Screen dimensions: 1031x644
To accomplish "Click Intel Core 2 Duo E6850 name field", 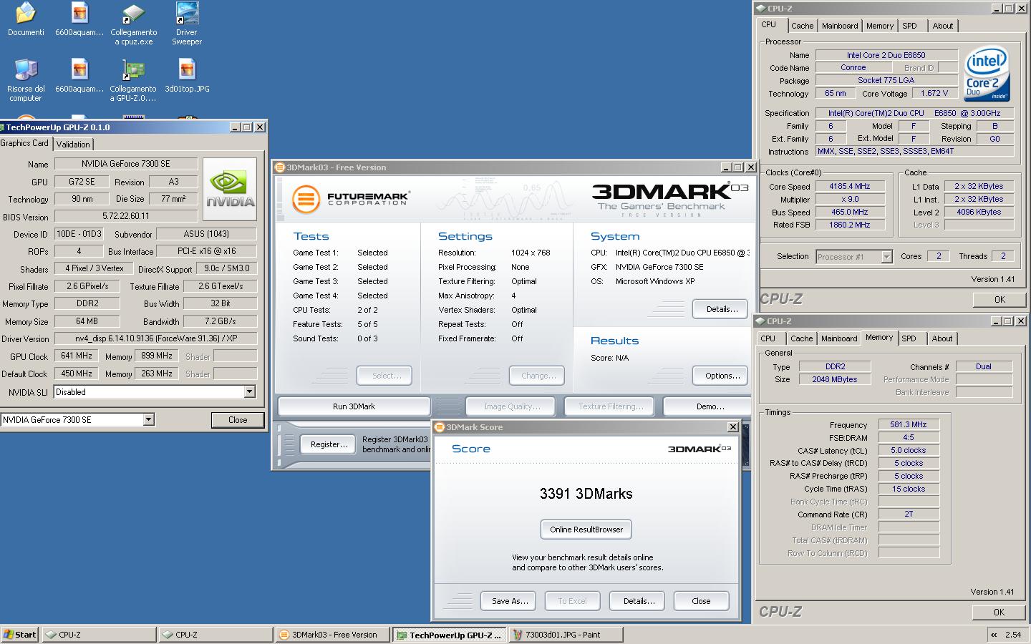I will click(x=886, y=55).
